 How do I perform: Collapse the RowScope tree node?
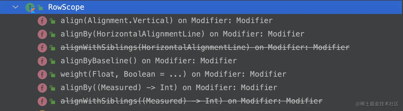pyautogui.click(x=16, y=7)
